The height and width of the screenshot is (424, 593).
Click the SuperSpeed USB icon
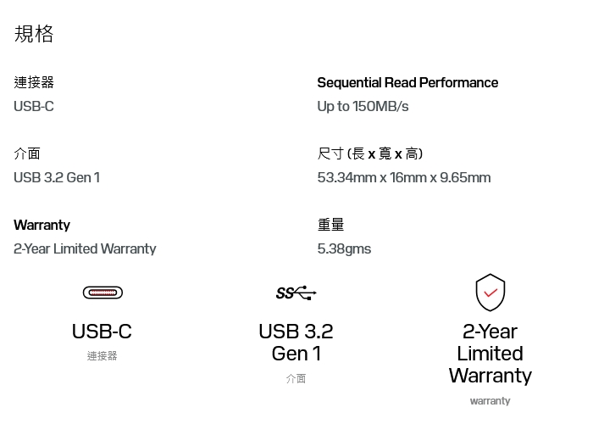pos(296,293)
